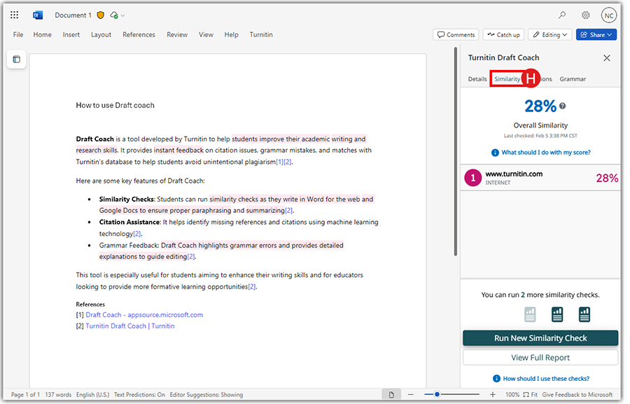Open the search magnifier icon
The height and width of the screenshot is (404, 630).
point(562,15)
